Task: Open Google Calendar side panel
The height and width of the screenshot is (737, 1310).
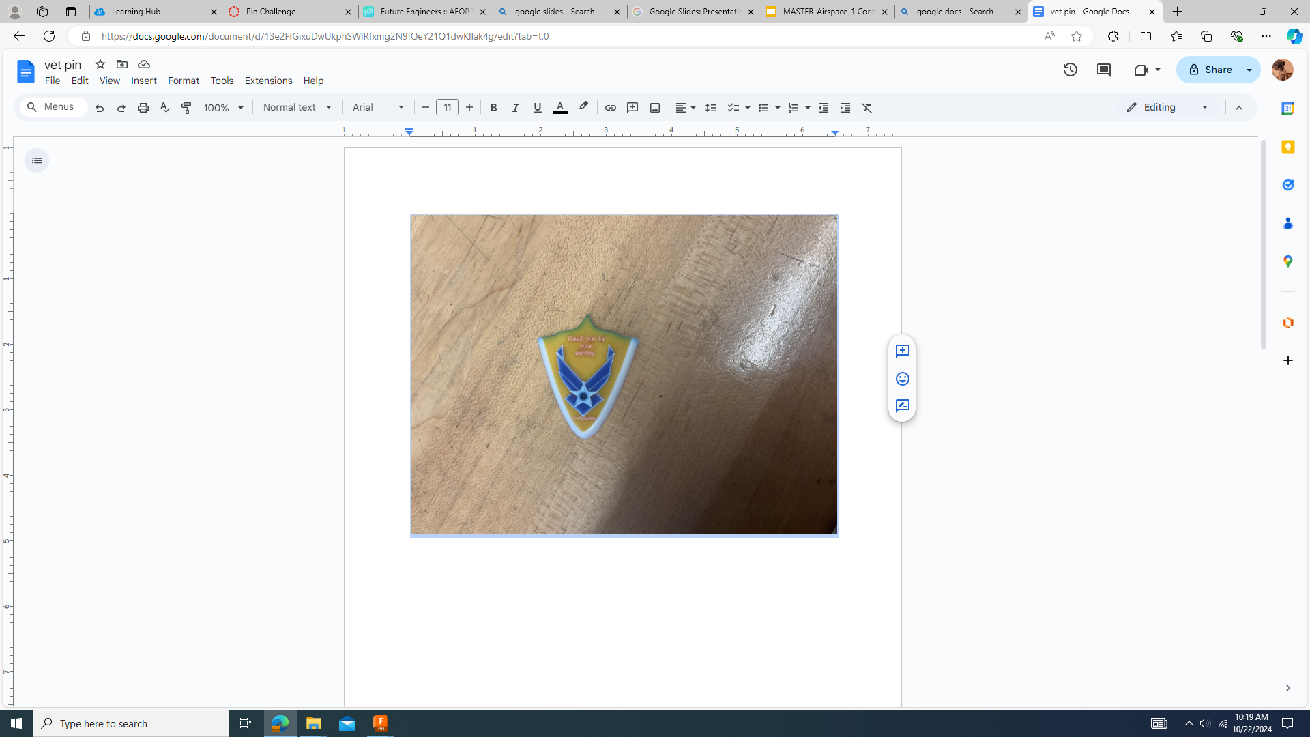Action: coord(1287,109)
